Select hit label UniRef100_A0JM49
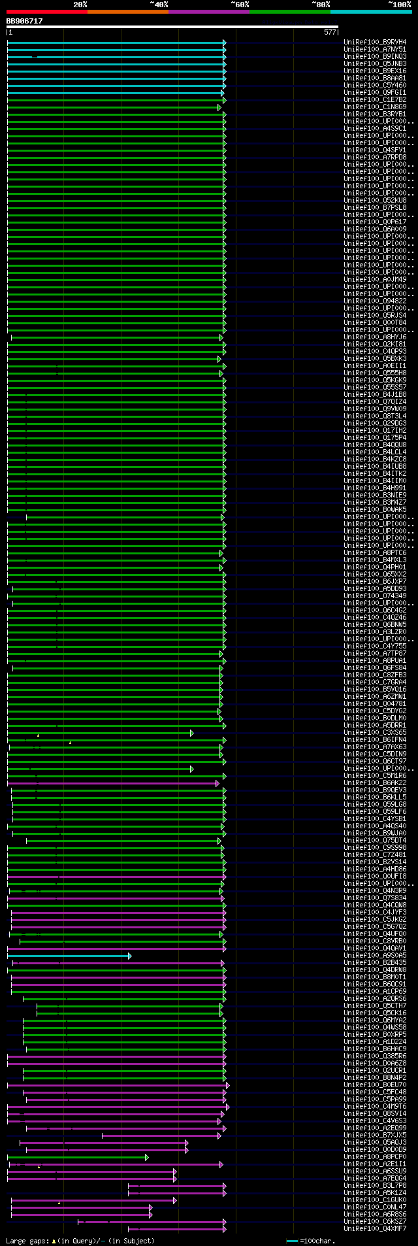Viewport: 418px width, 1246px height. [x=375, y=279]
